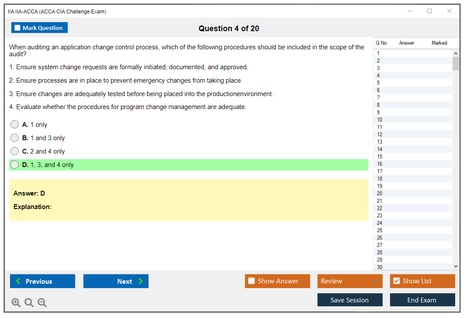Select option B, 1 and 3 only
The width and height of the screenshot is (466, 318).
click(15, 138)
